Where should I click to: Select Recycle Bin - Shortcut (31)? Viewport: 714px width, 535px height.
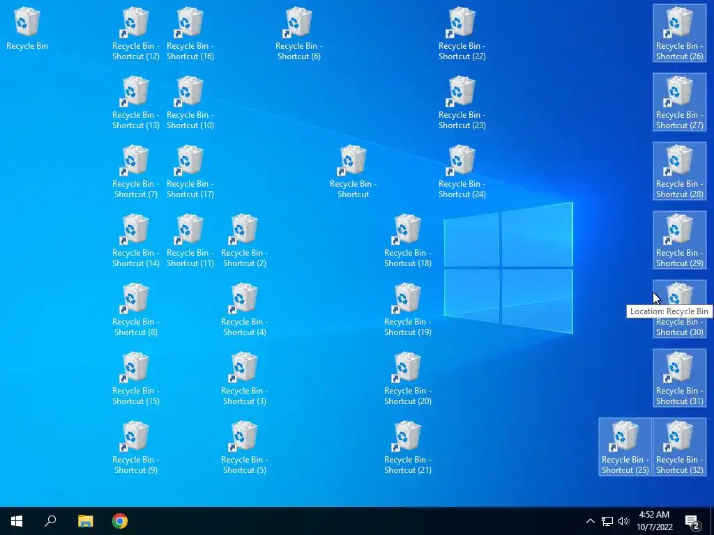[679, 378]
